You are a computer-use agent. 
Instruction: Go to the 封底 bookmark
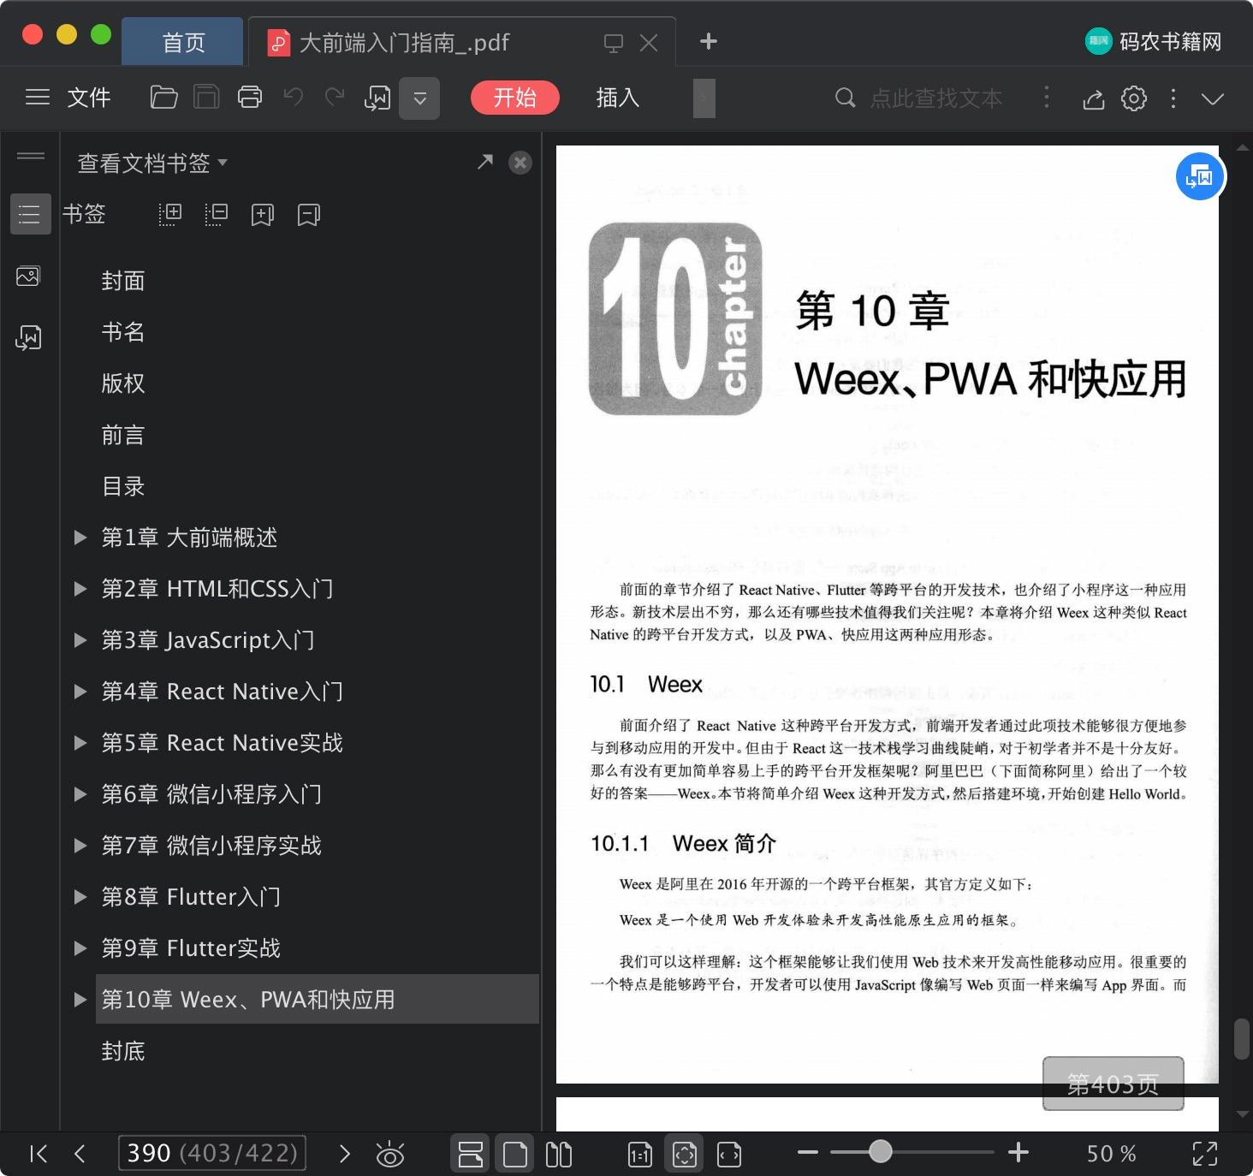pyautogui.click(x=123, y=1051)
